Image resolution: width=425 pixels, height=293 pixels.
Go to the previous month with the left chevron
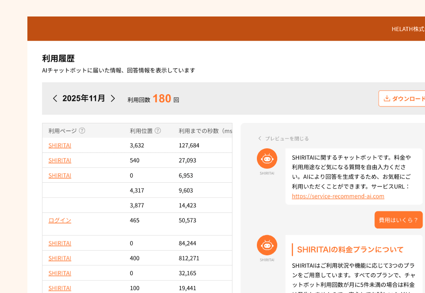pyautogui.click(x=55, y=98)
